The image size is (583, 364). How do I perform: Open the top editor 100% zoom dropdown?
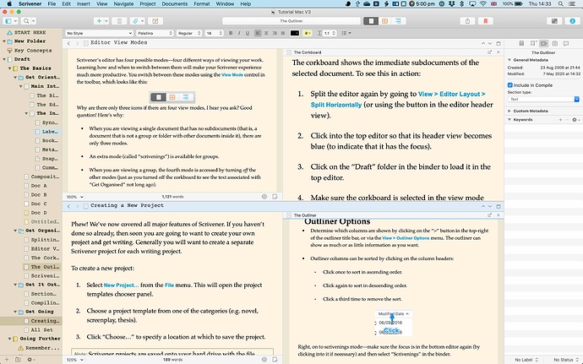(x=74, y=197)
